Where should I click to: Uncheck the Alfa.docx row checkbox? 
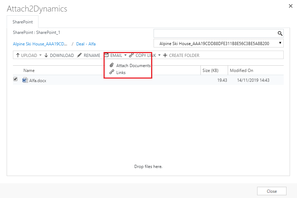tap(15, 79)
